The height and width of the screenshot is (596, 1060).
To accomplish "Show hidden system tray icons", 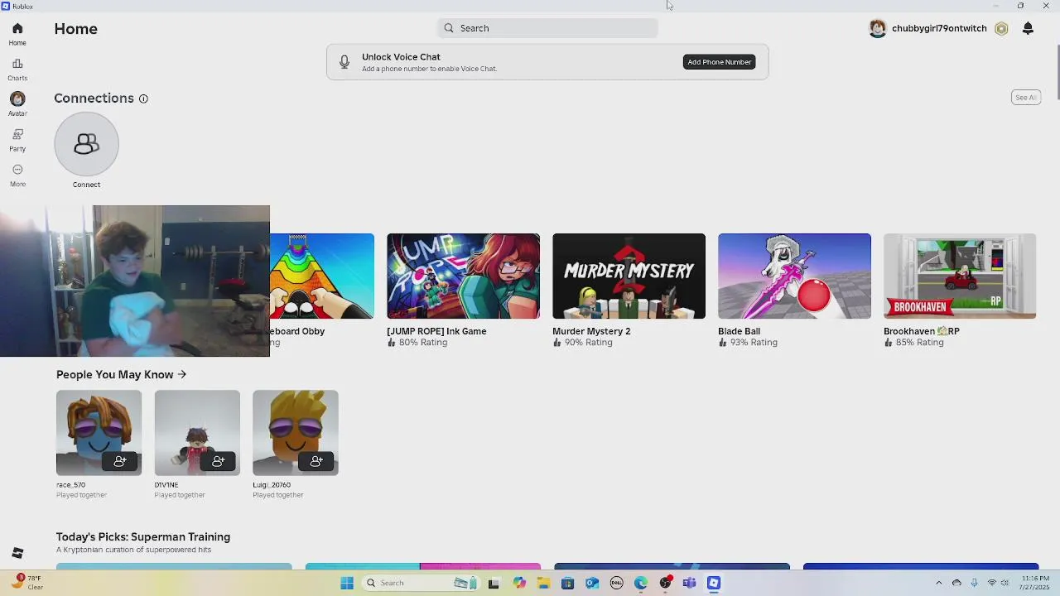I will [939, 583].
